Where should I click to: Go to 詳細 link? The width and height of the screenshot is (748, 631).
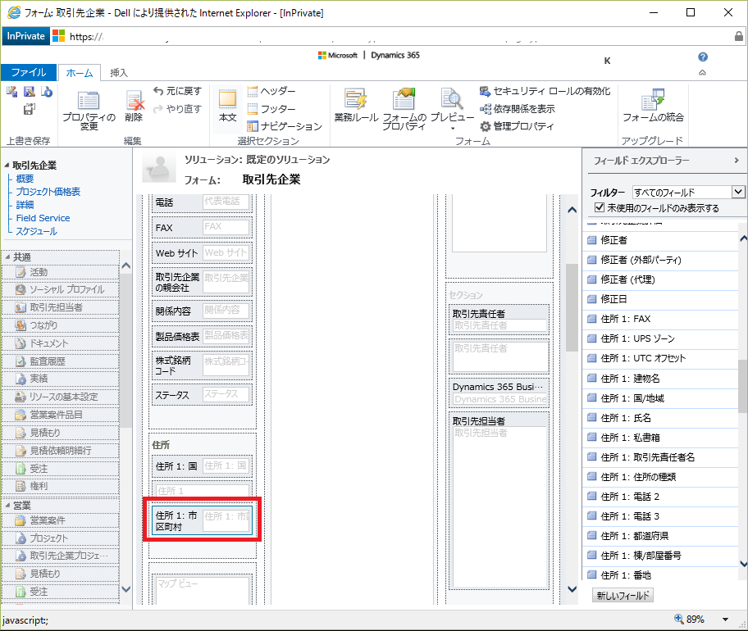25,205
